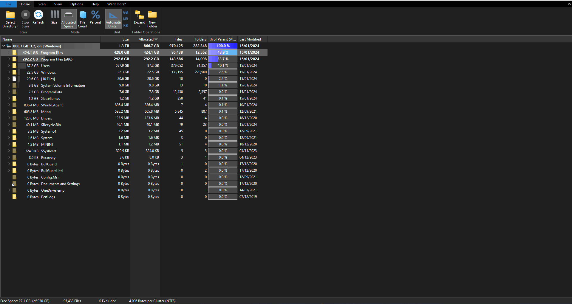This screenshot has width=572, height=304.
Task: Open the Expand dropdown
Action: click(x=139, y=19)
